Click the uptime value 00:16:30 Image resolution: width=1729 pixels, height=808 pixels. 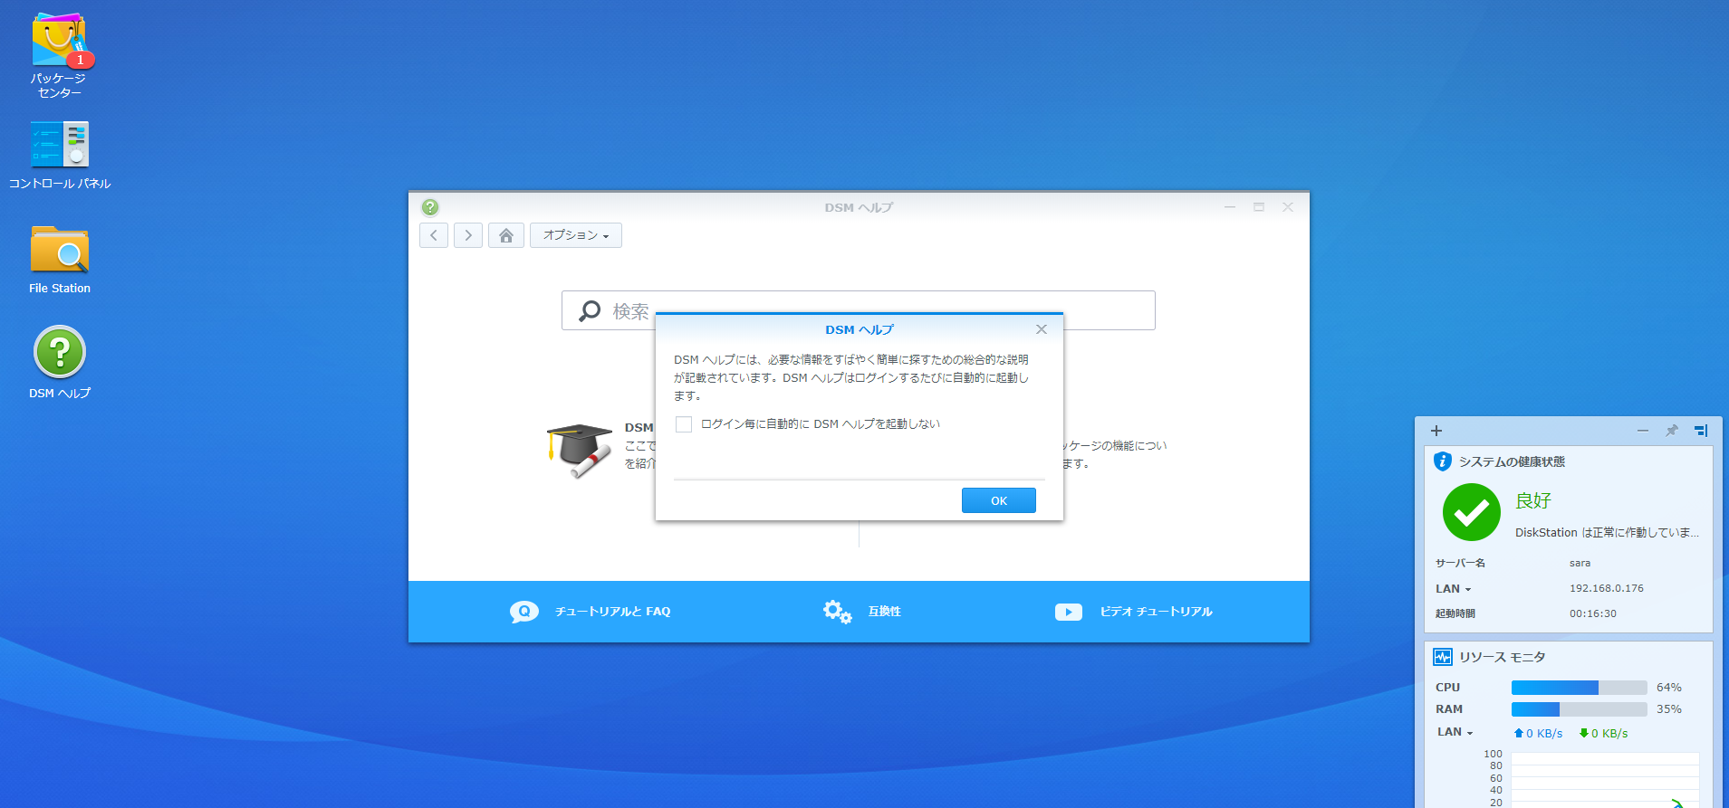click(x=1593, y=613)
